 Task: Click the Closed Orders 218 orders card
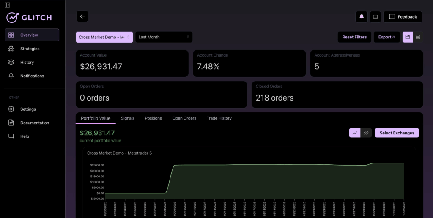click(x=337, y=94)
